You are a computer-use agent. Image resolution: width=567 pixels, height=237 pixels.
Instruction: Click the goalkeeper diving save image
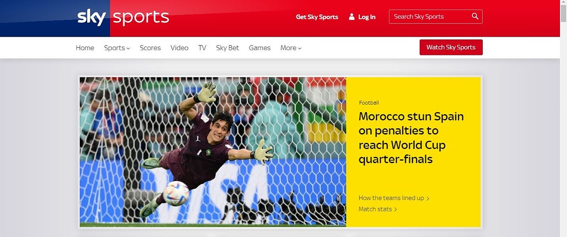pos(213,152)
